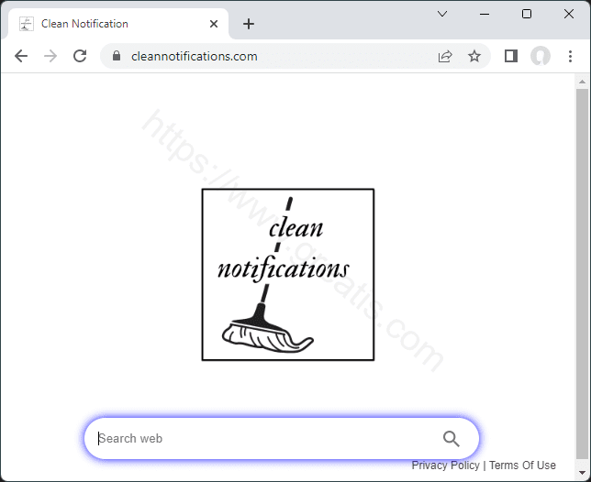This screenshot has height=482, width=591.
Task: Bookmark this page with the star icon
Action: 474,56
